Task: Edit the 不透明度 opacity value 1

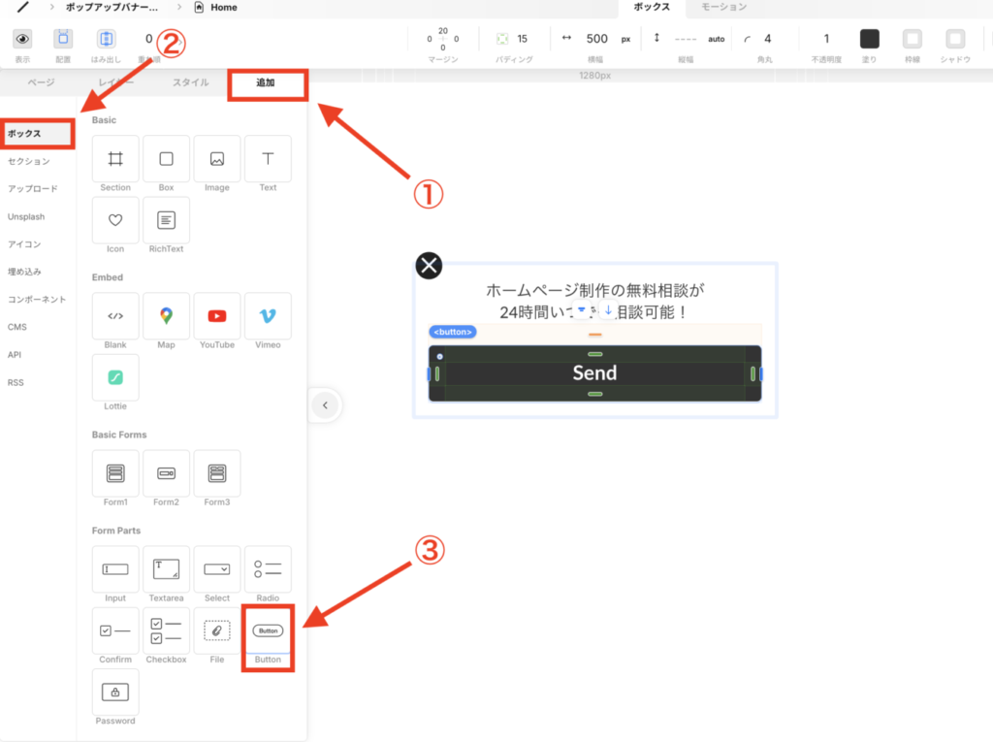Action: 826,40
